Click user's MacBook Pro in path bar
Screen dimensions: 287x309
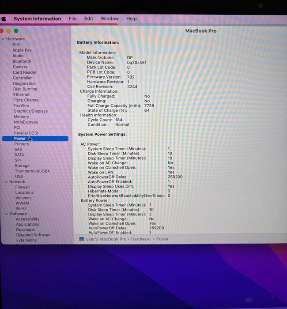tap(106, 239)
